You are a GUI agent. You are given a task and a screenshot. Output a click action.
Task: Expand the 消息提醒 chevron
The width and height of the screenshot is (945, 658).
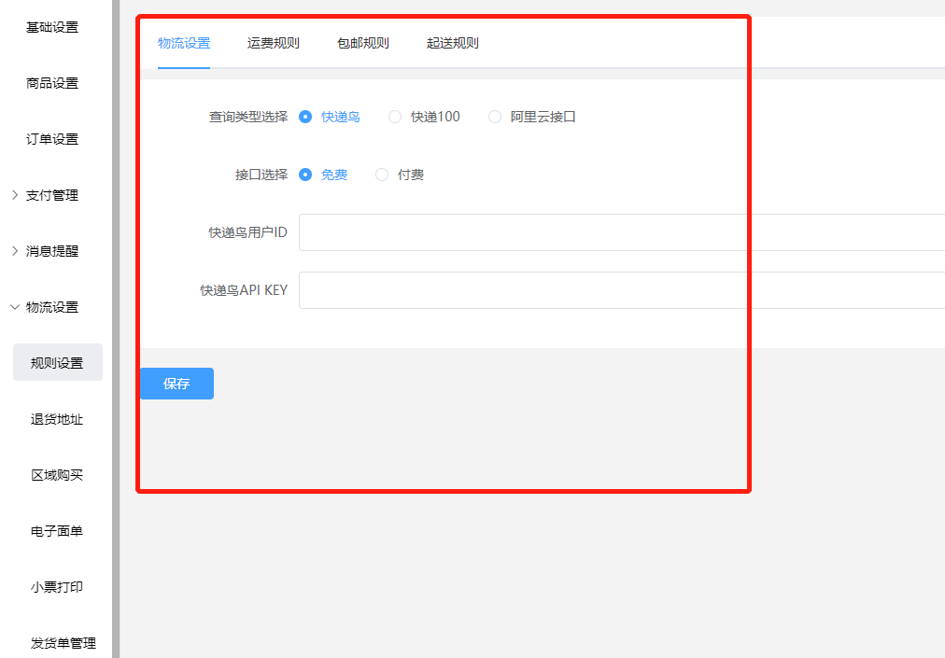(15, 251)
